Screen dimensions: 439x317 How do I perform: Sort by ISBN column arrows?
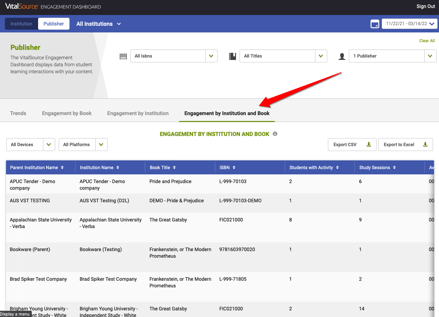(x=234, y=168)
